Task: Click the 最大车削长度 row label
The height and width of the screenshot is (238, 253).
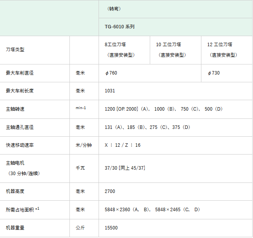Action: point(20,91)
